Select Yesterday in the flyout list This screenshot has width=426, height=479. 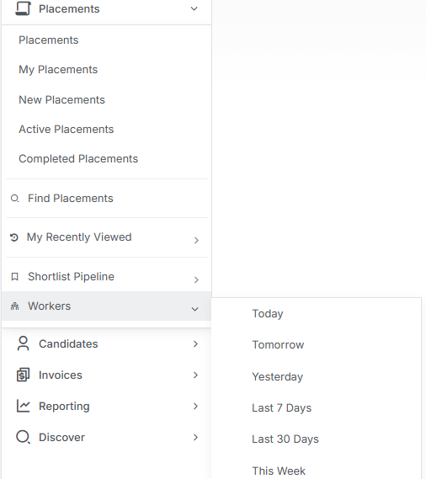click(278, 376)
